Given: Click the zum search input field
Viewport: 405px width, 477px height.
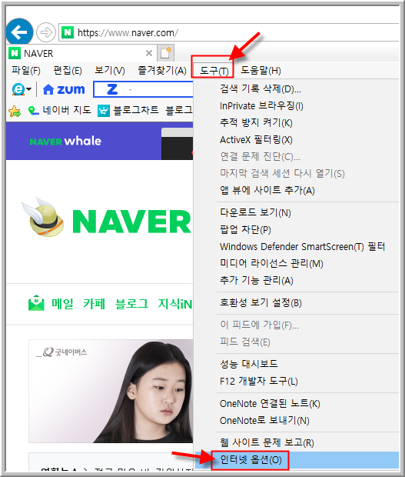Looking at the screenshot, I should tap(143, 89).
